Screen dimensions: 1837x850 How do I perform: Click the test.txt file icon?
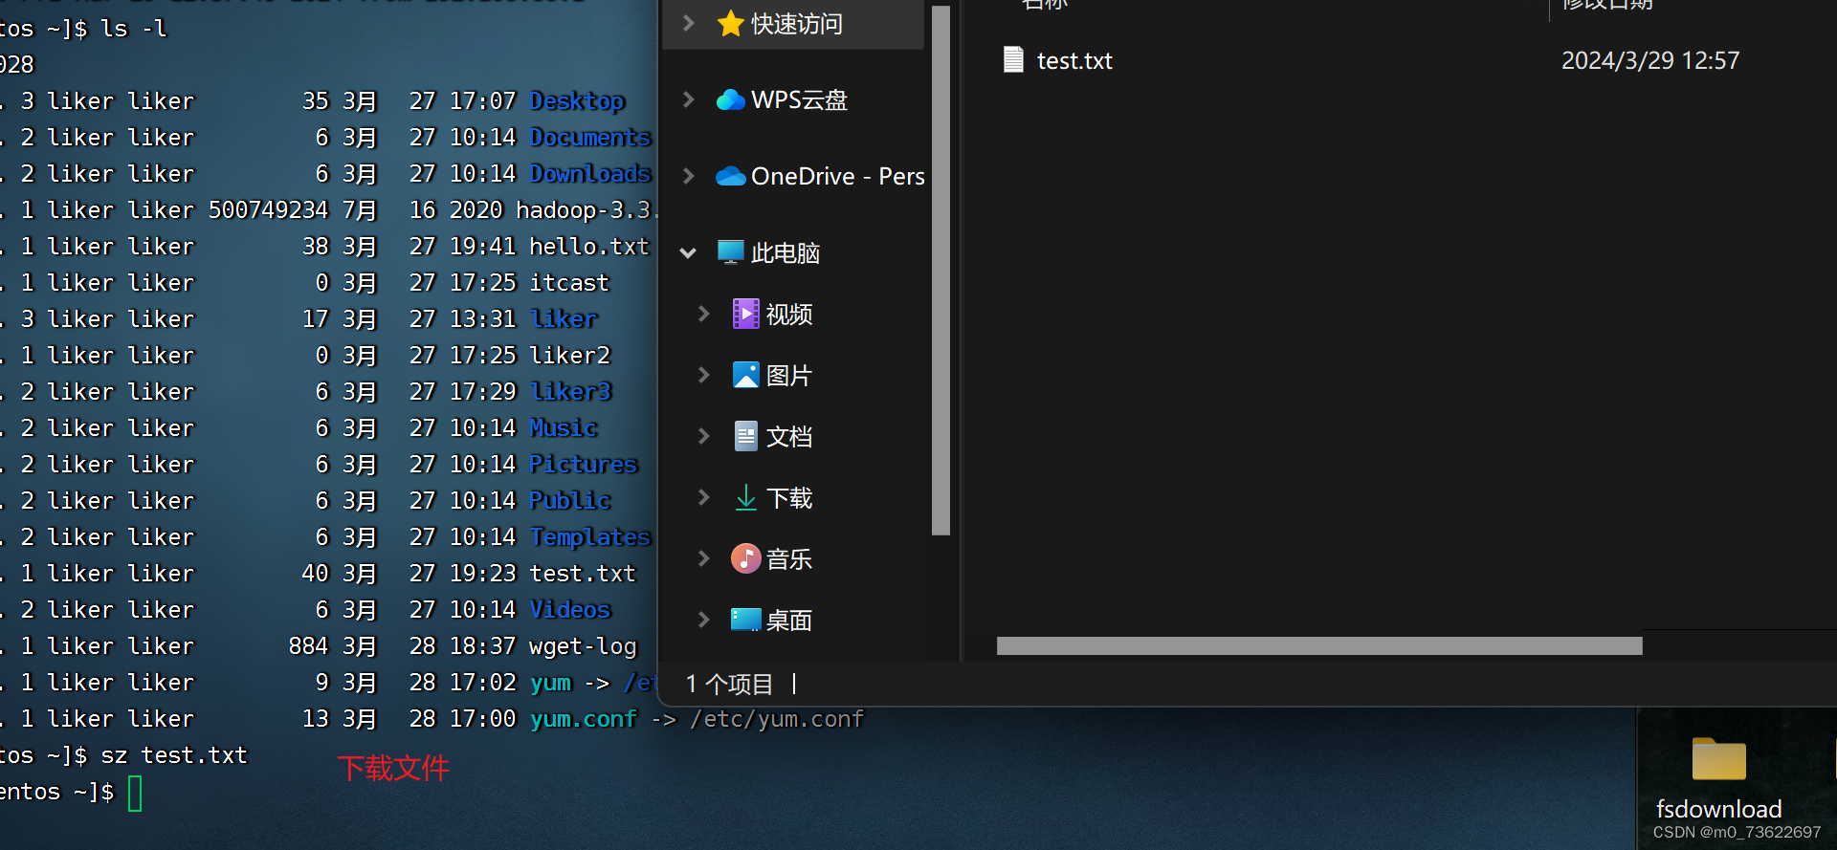(x=1013, y=59)
